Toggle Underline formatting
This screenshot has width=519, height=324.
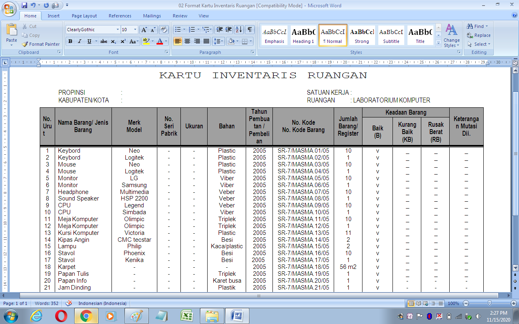89,41
